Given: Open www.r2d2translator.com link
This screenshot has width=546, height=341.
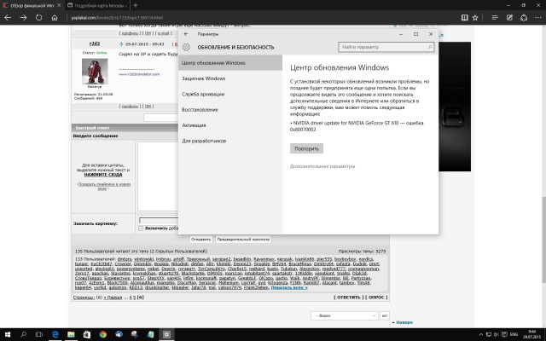Looking at the screenshot, I should [x=139, y=74].
